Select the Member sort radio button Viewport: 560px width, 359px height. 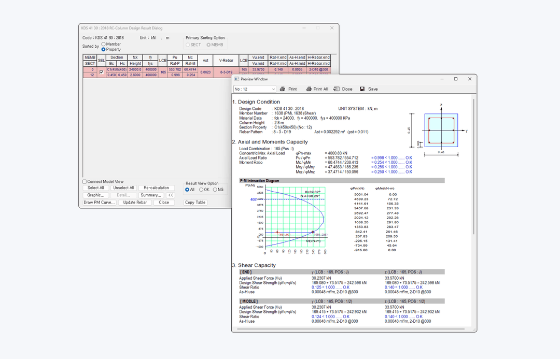104,44
